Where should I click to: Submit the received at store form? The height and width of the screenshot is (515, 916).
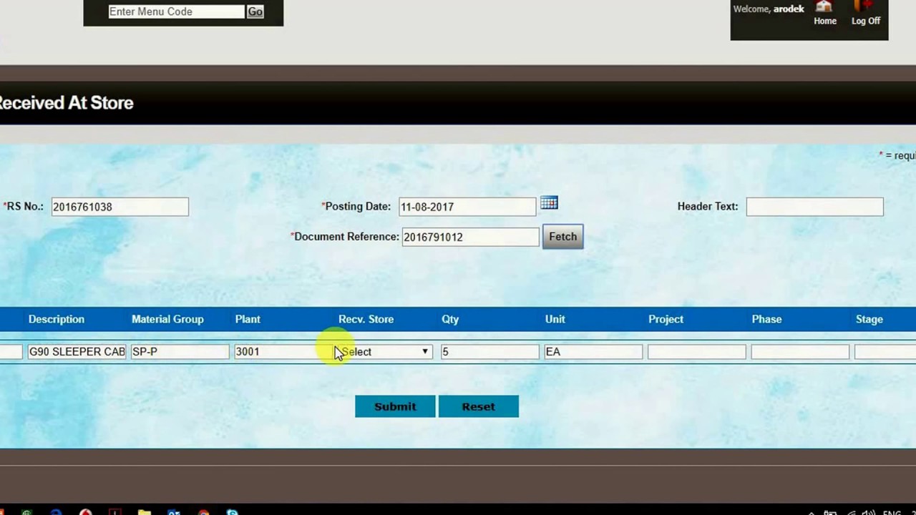(395, 406)
